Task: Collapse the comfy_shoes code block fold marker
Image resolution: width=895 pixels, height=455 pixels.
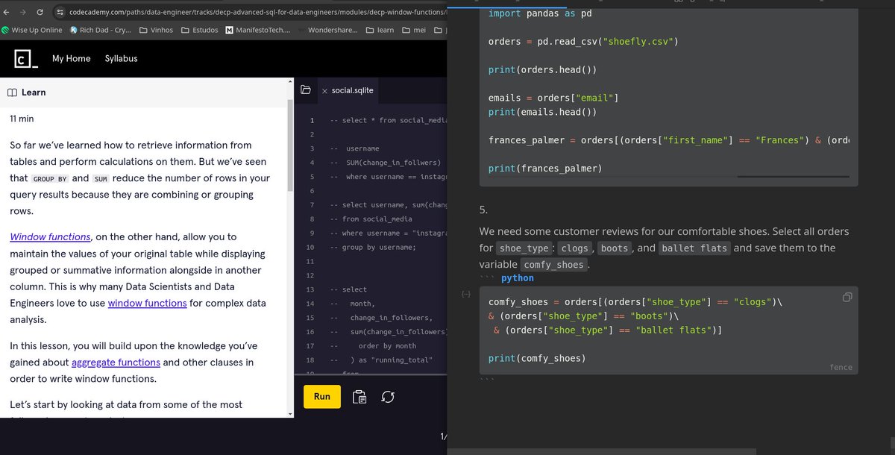Action: tap(465, 295)
